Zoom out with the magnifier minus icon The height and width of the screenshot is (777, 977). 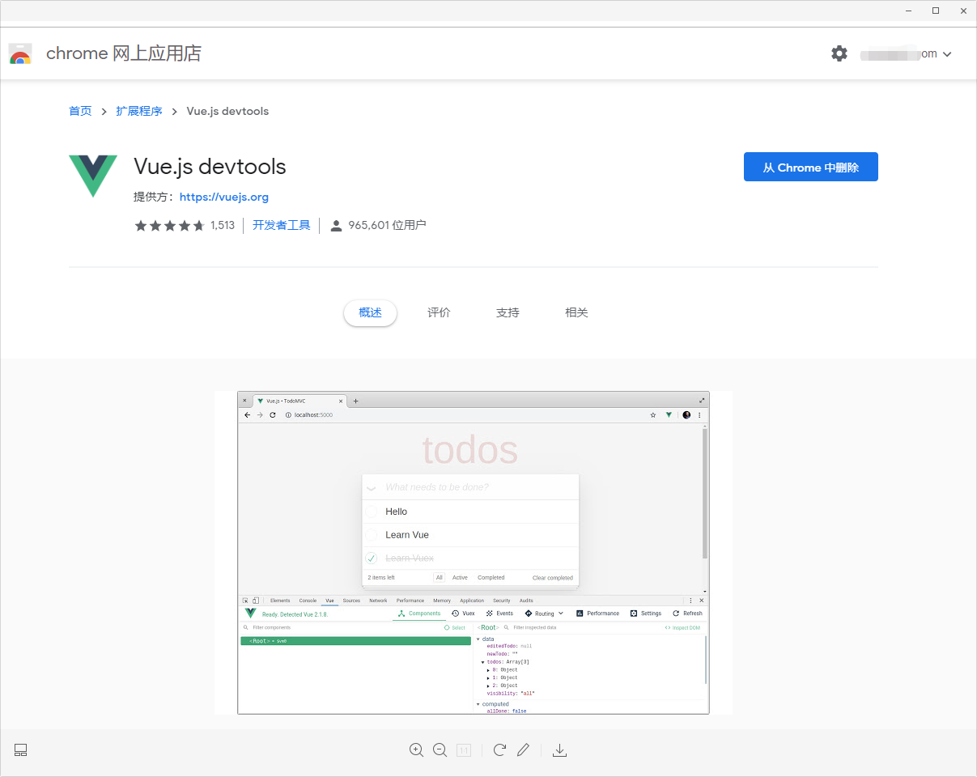pyautogui.click(x=440, y=750)
